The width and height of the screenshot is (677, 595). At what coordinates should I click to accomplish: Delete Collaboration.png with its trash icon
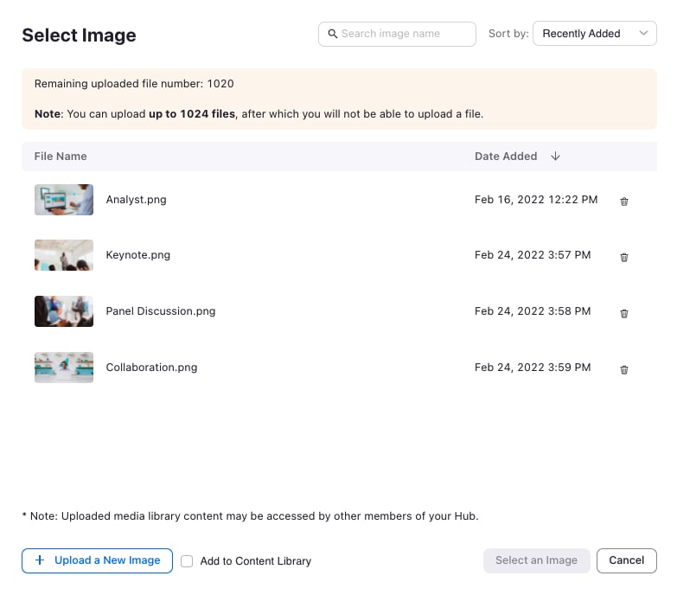624,369
